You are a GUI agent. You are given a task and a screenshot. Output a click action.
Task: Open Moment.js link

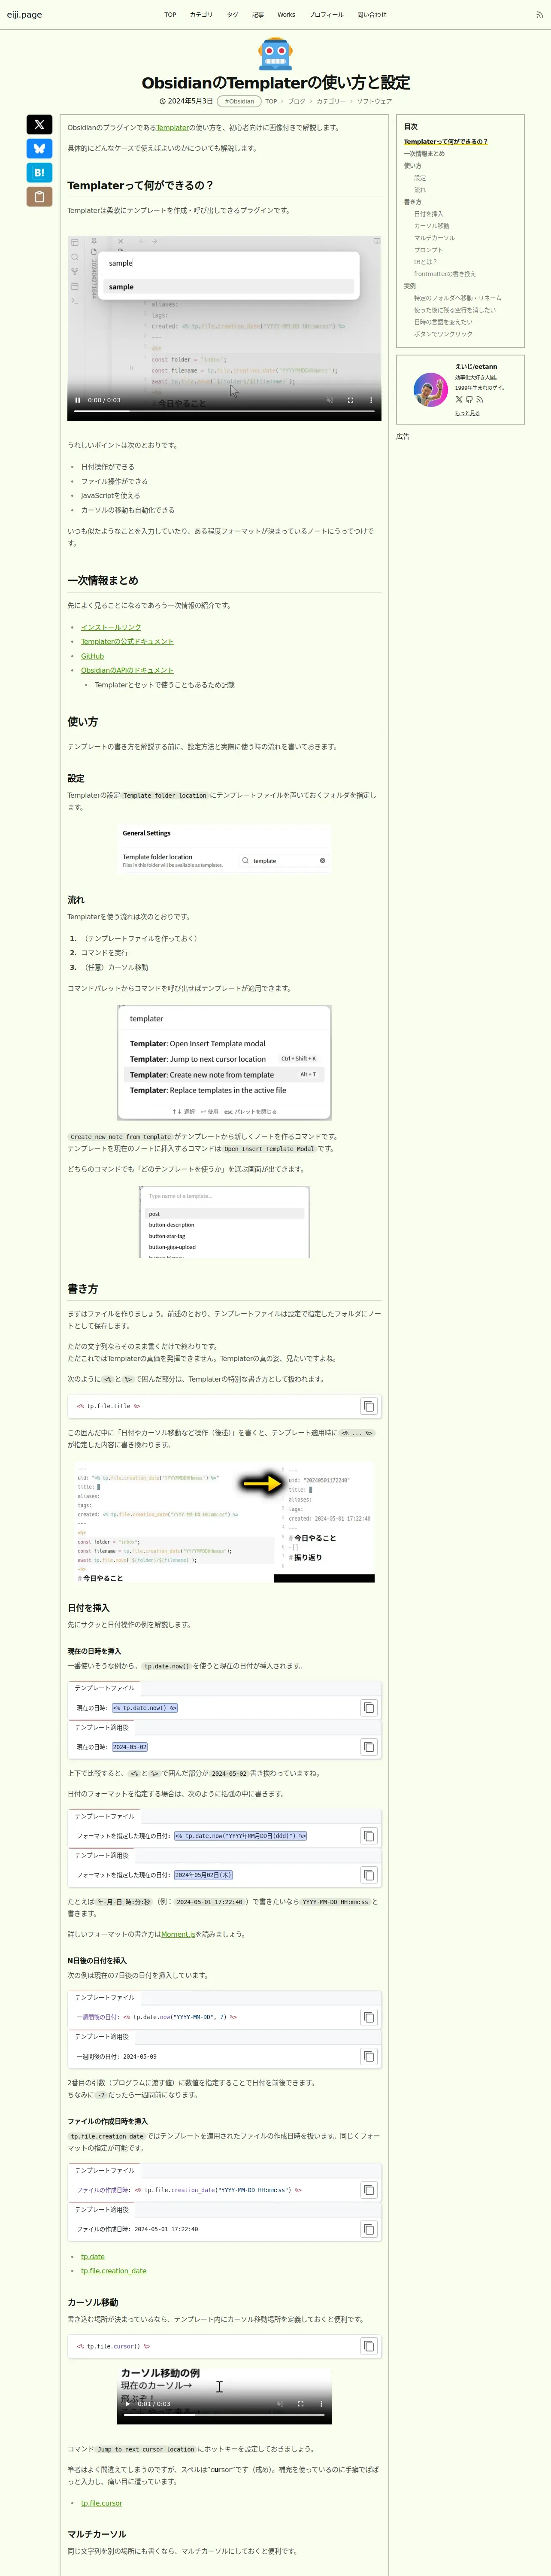(178, 1934)
